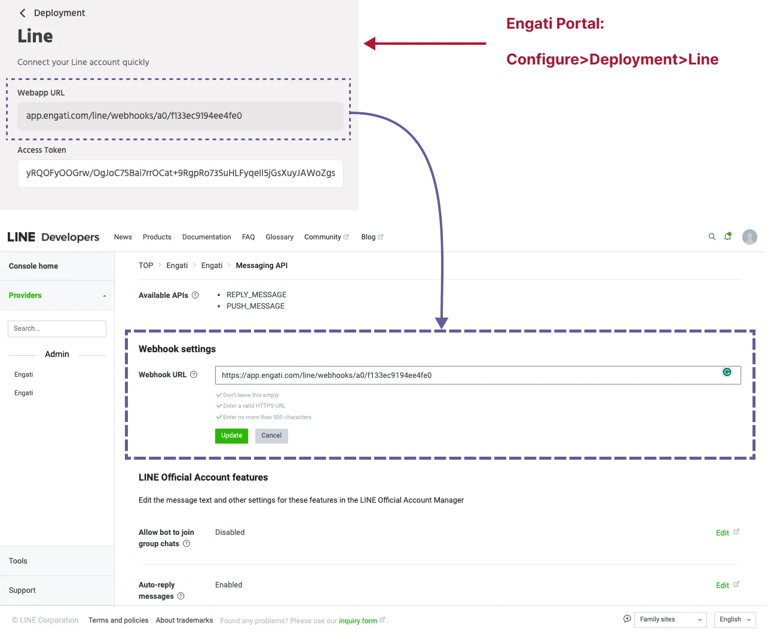
Task: Select the second Engati provider under Admin
Action: pyautogui.click(x=24, y=393)
